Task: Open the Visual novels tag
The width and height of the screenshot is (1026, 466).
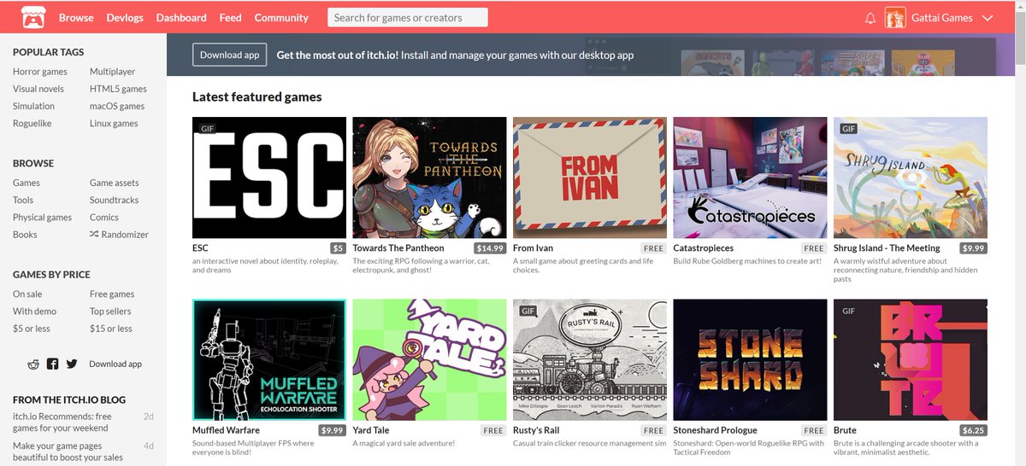Action: 38,89
